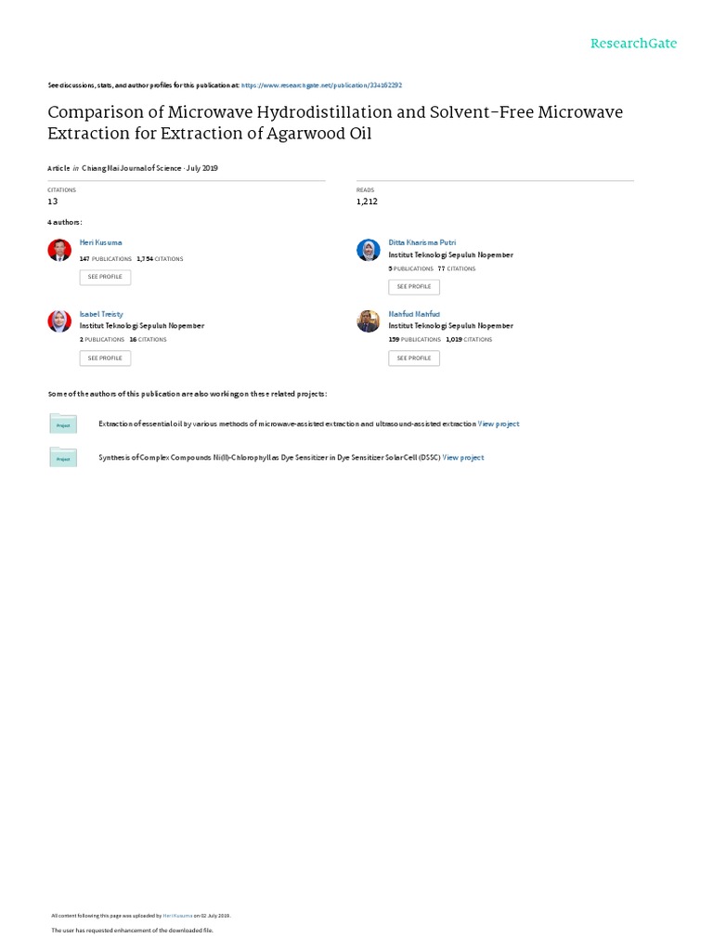Click the ResearchGate logo

coord(634,44)
